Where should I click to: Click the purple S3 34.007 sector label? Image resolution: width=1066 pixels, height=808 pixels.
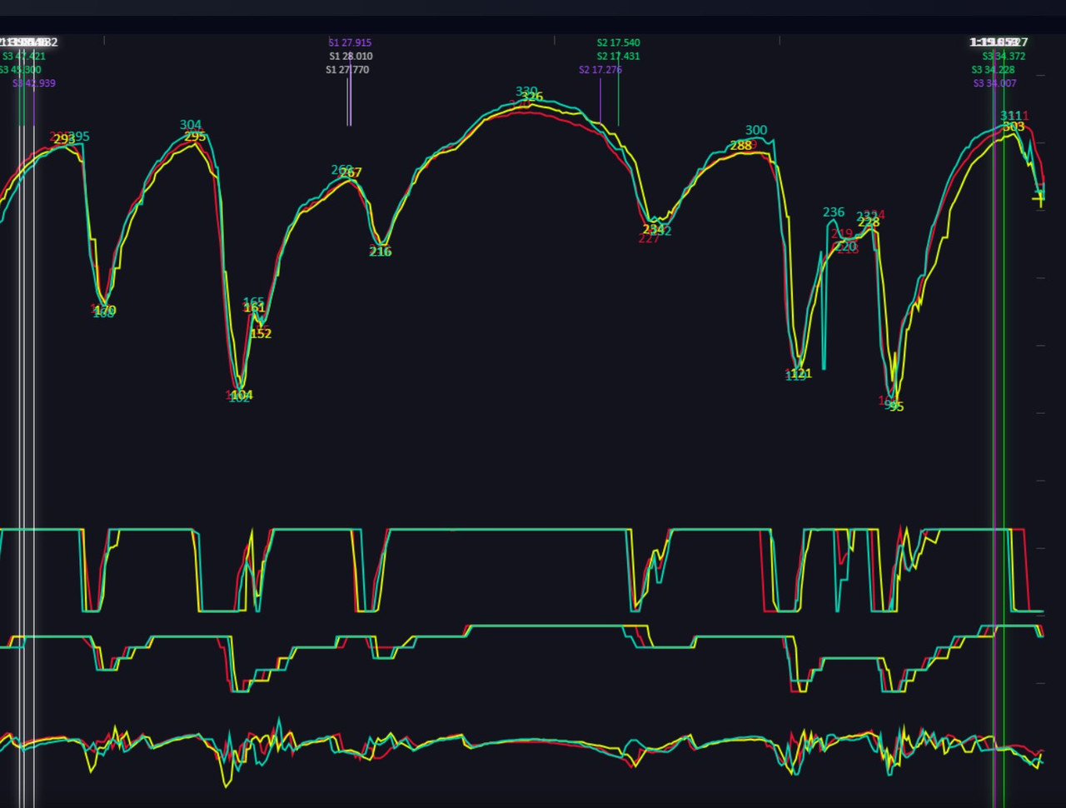pyautogui.click(x=994, y=83)
